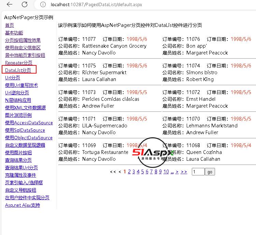Viewport: 256px width, 235px height.
Task: Click the next page > link
Action: [x=177, y=172]
